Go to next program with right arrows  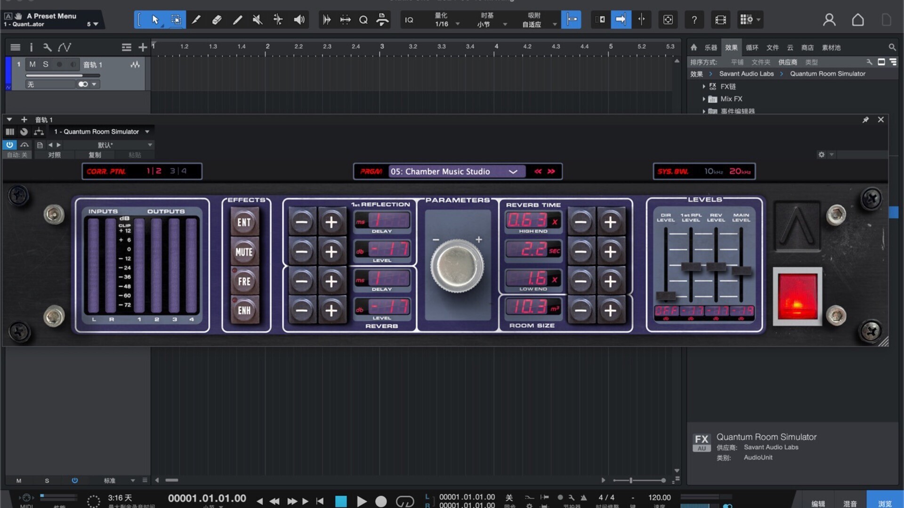pos(551,172)
